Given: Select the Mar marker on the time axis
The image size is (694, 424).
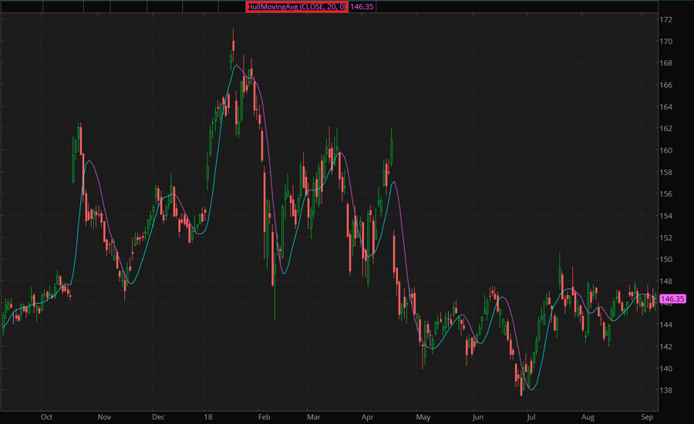Looking at the screenshot, I should point(314,417).
